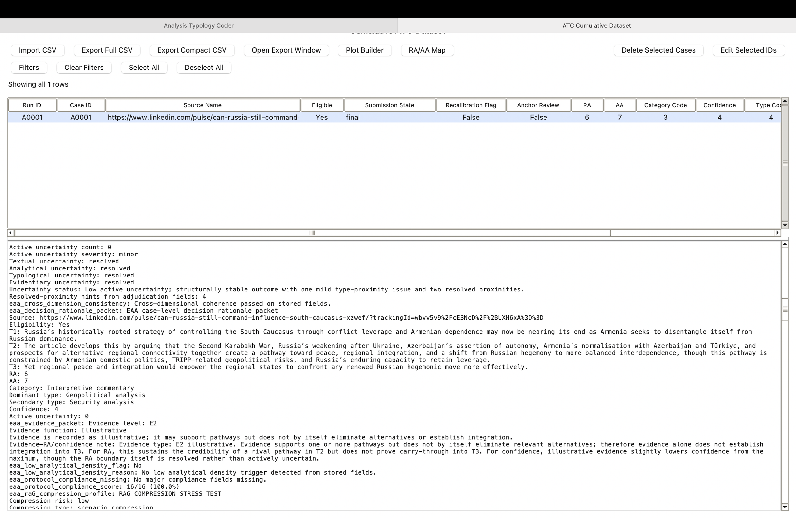Image resolution: width=796 pixels, height=518 pixels.
Task: Open the Export Window
Action: tap(286, 50)
